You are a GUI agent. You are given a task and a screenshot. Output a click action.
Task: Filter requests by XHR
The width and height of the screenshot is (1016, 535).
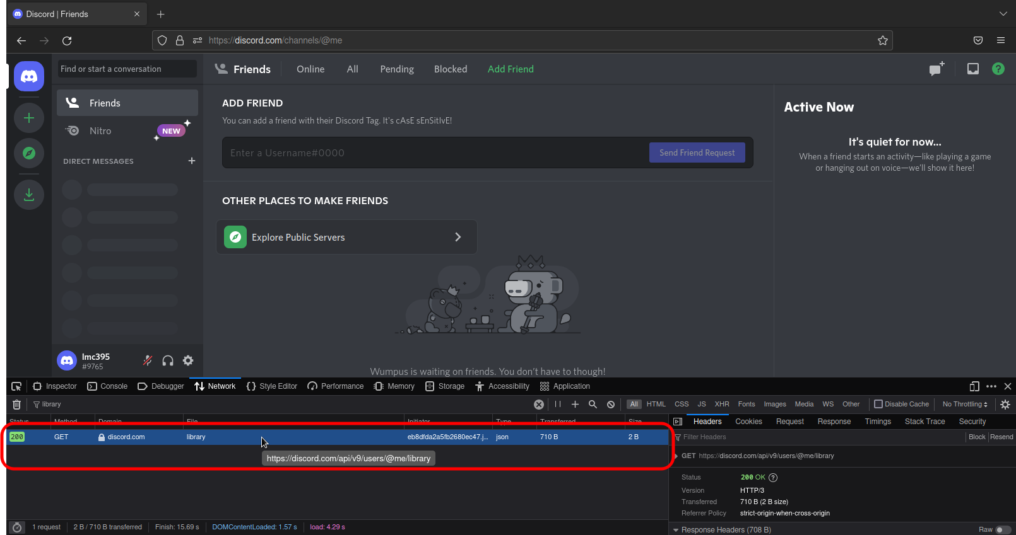722,405
